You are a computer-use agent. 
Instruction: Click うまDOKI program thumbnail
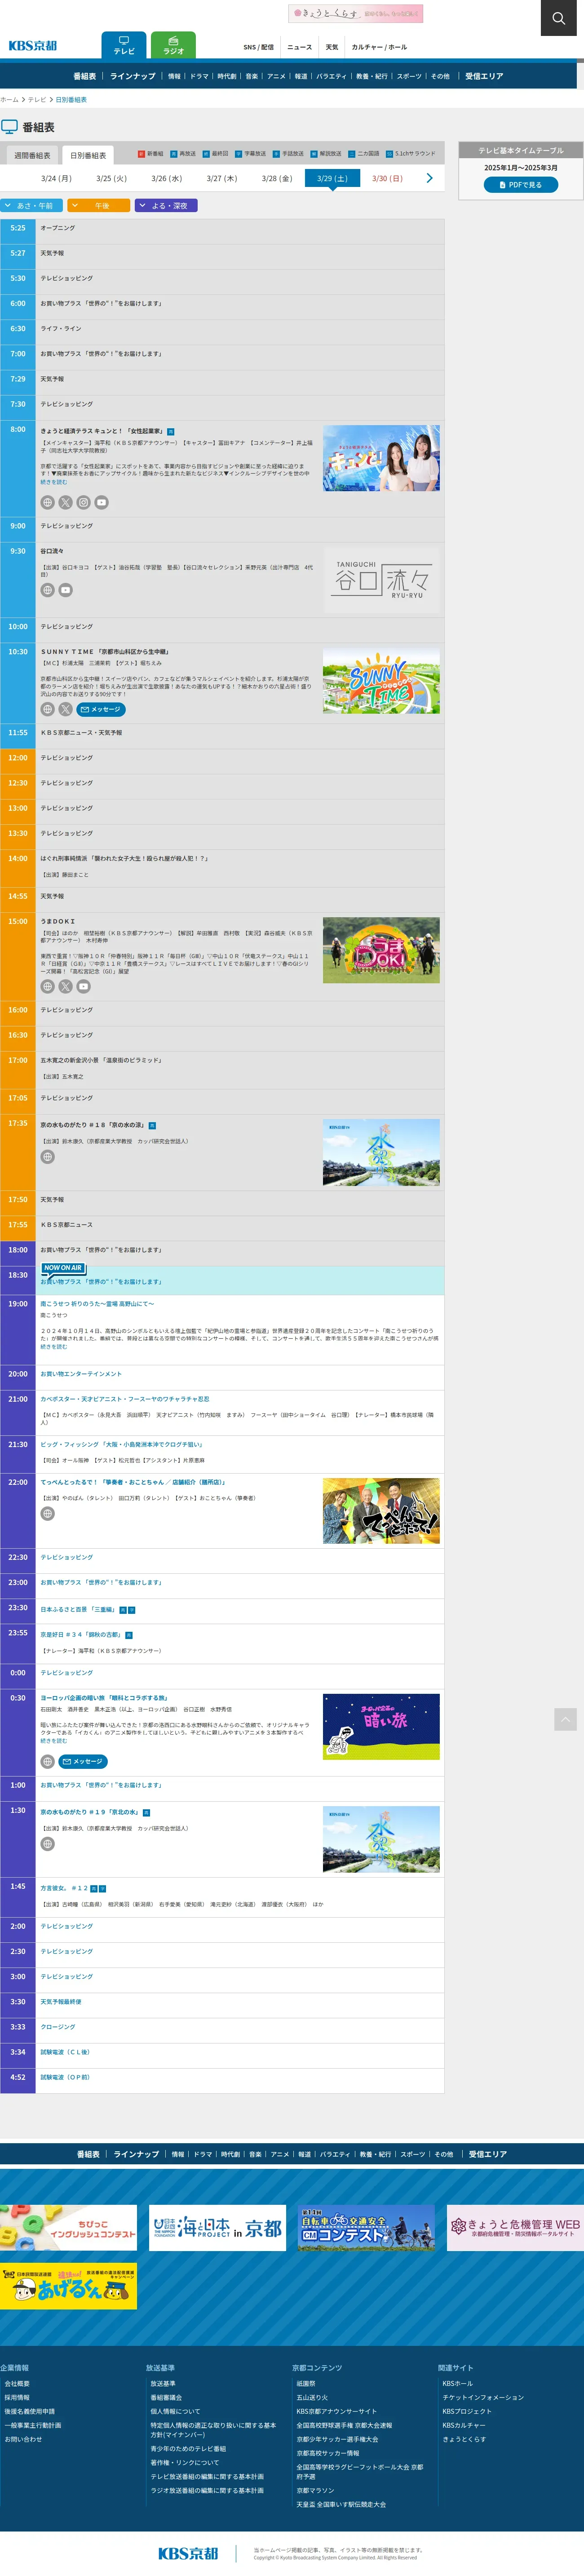pos(381,950)
